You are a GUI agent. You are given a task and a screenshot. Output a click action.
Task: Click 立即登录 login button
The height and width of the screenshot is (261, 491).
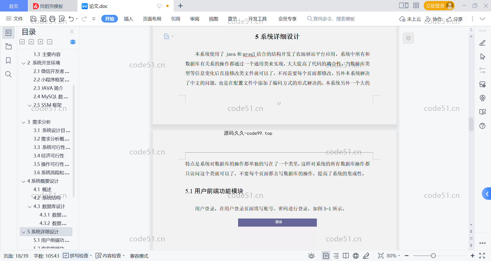pyautogui.click(x=439, y=6)
